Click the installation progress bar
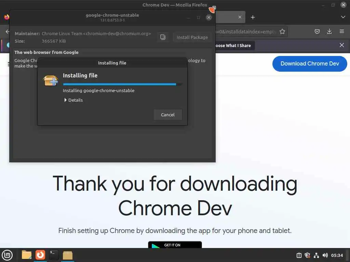Image resolution: width=350 pixels, height=262 pixels. [123, 84]
